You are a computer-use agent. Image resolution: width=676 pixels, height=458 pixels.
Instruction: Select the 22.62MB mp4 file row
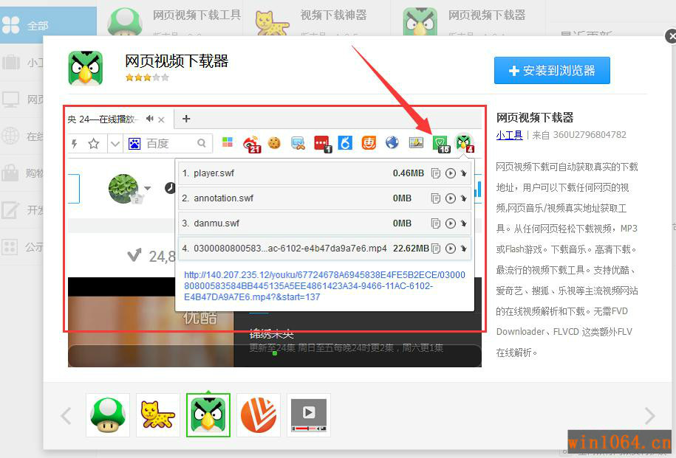click(324, 249)
